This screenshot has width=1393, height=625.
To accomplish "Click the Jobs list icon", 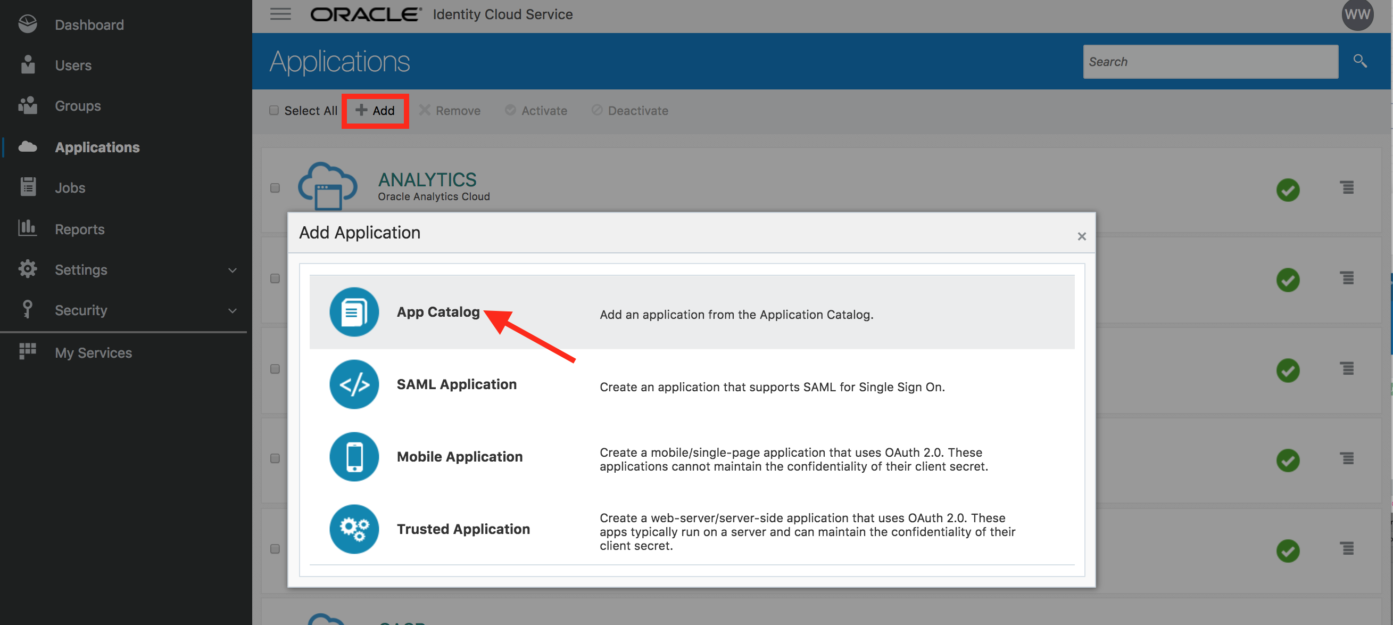I will tap(28, 187).
